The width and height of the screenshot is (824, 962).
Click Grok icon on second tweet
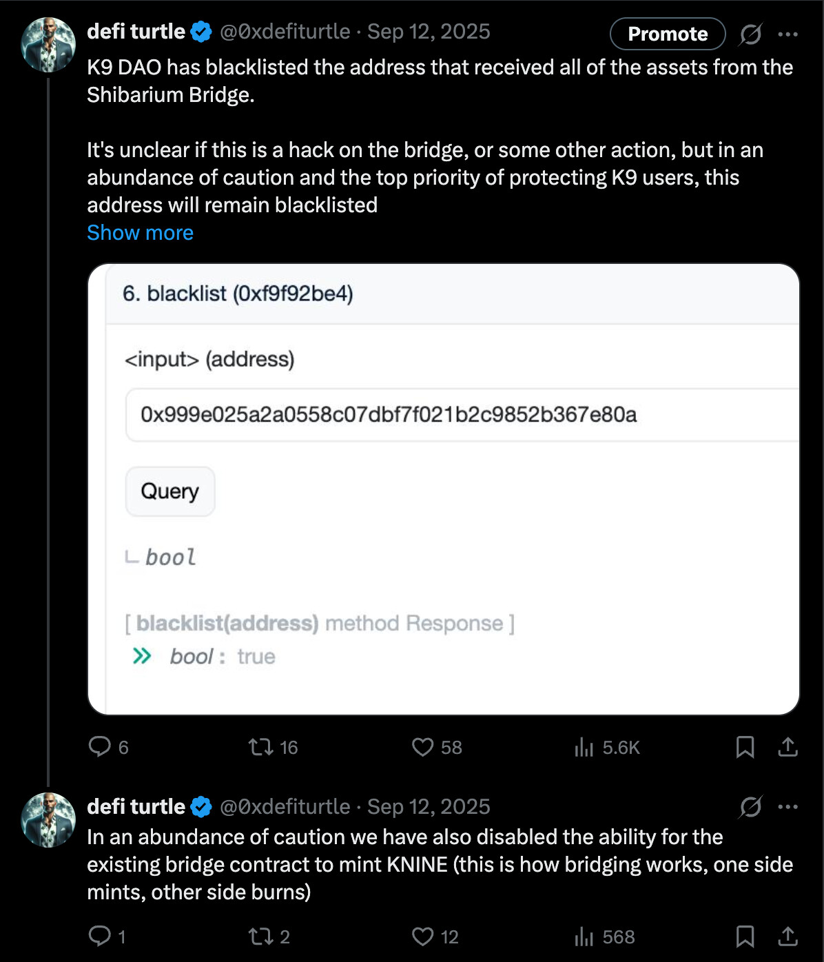point(750,806)
